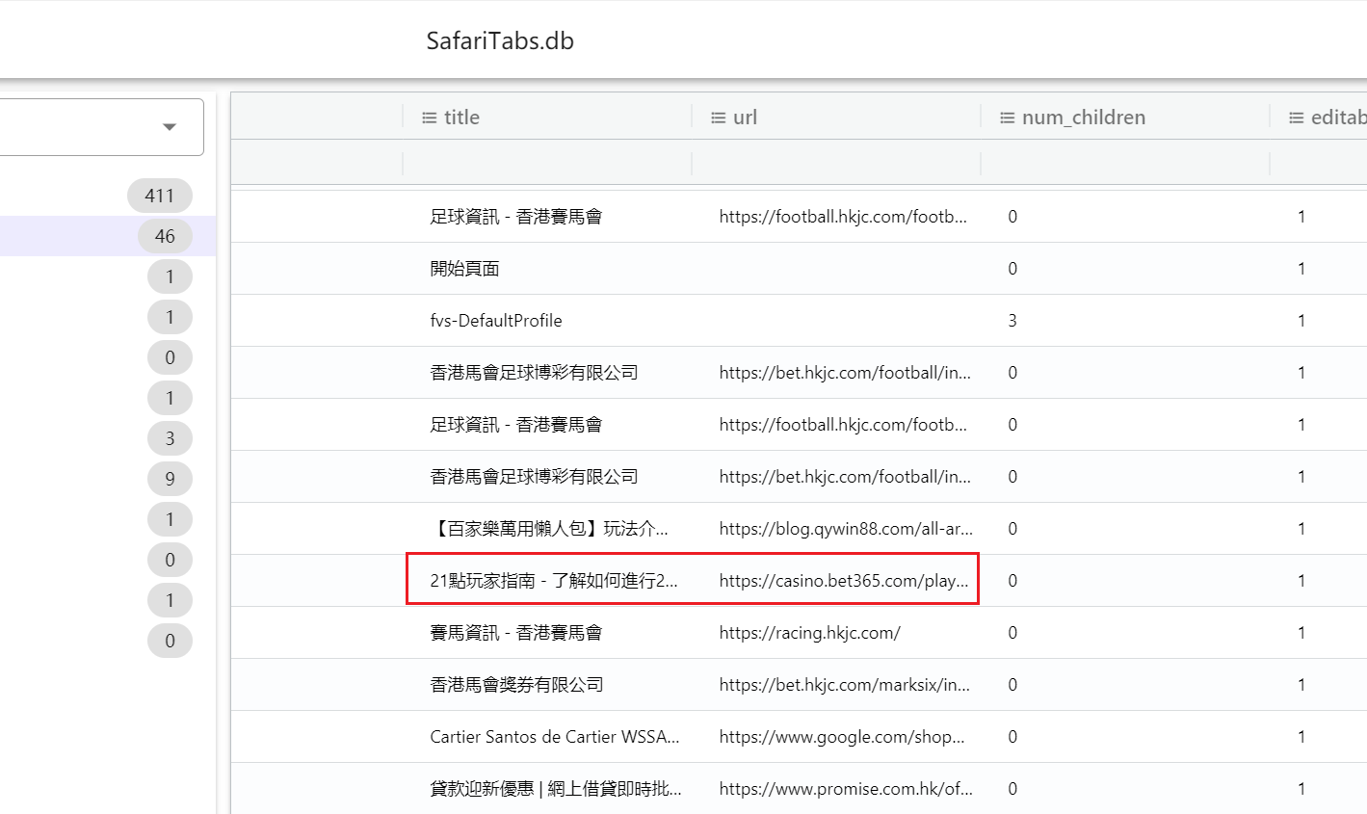This screenshot has height=814, width=1367.
Task: Open the num_children column menu icon
Action: coord(1007,118)
